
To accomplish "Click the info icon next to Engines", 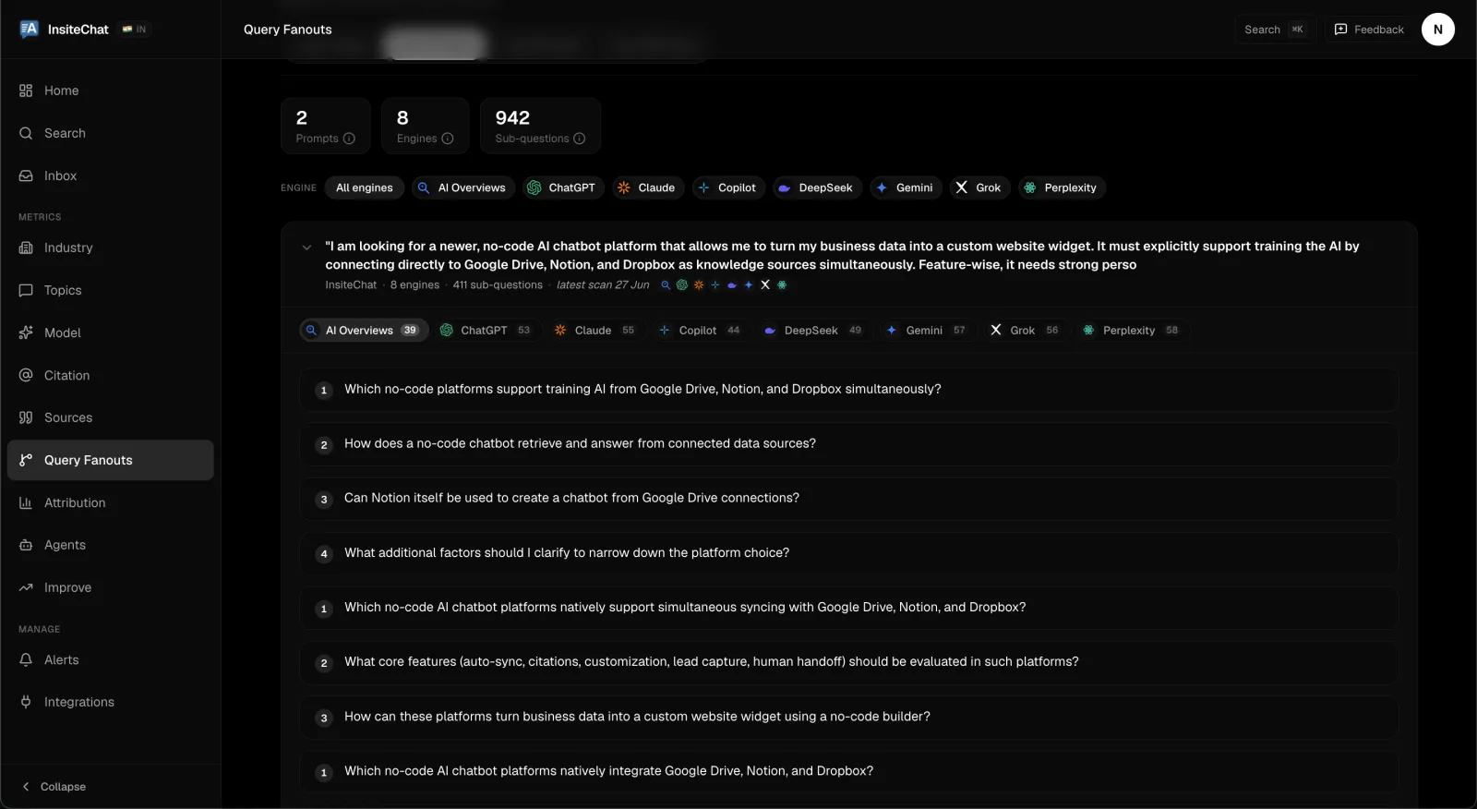I will [448, 139].
